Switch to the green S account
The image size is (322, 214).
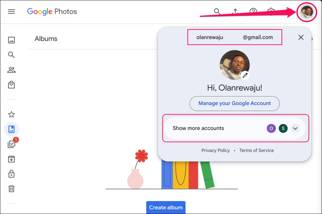click(x=283, y=128)
